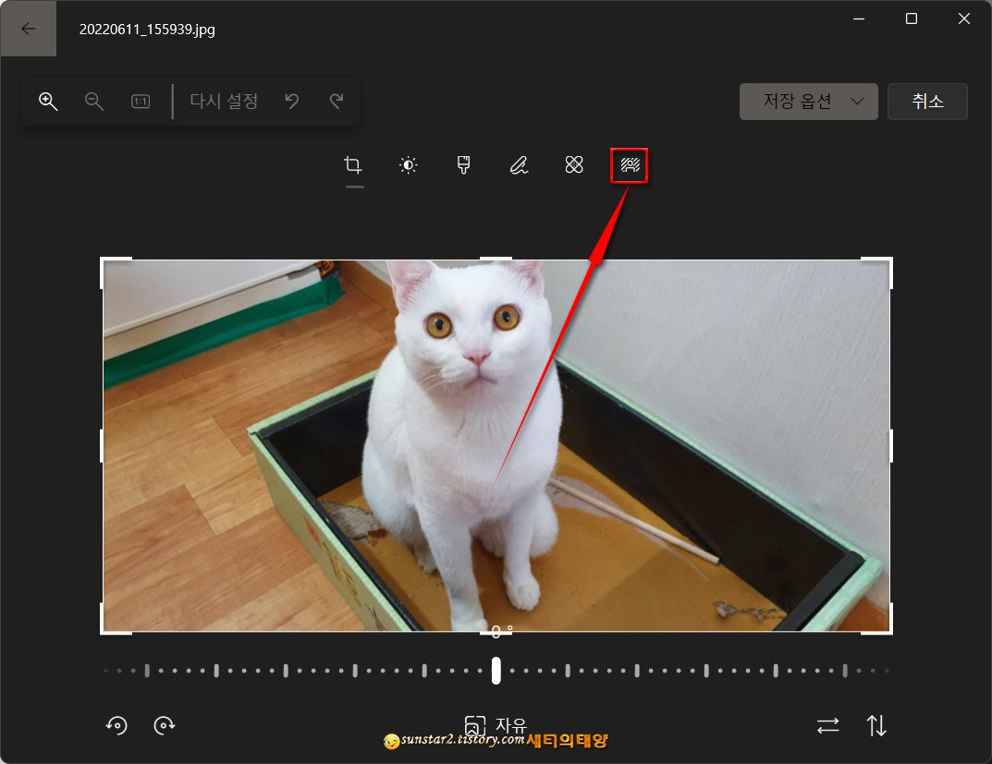Click the 취소 cancel button
The width and height of the screenshot is (992, 764).
[927, 101]
